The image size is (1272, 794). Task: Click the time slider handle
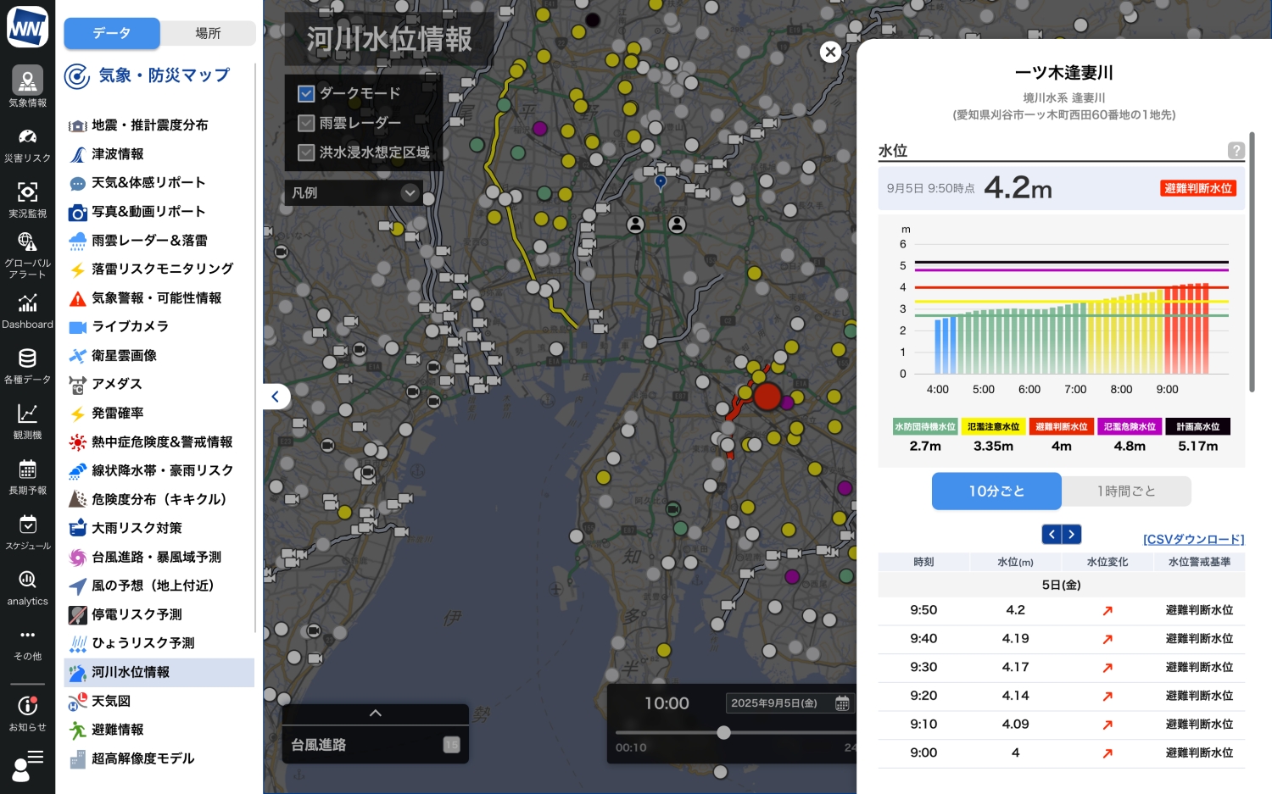(723, 732)
